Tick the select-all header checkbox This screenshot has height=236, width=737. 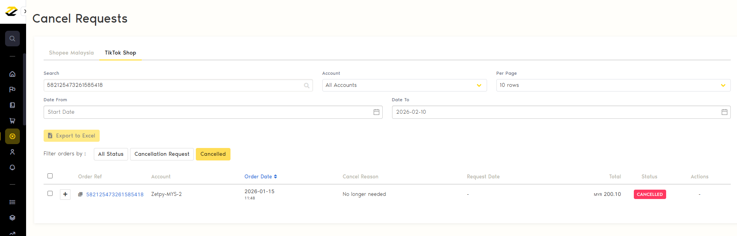(50, 176)
